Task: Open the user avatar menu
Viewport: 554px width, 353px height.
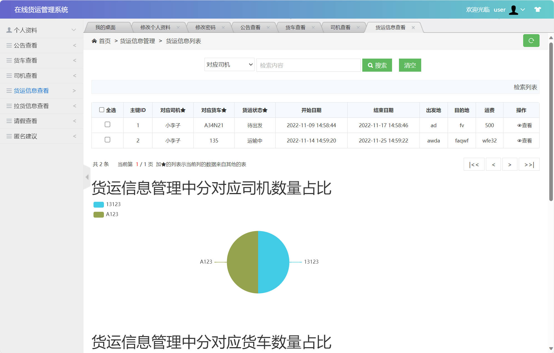Action: pyautogui.click(x=513, y=9)
